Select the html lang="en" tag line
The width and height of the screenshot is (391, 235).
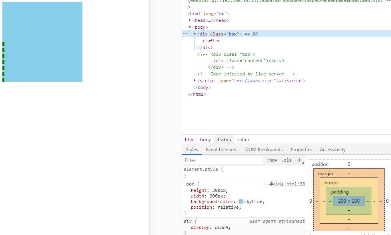click(209, 14)
